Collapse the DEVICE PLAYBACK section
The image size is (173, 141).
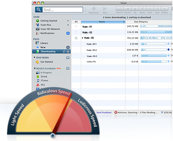click(x=35, y=68)
